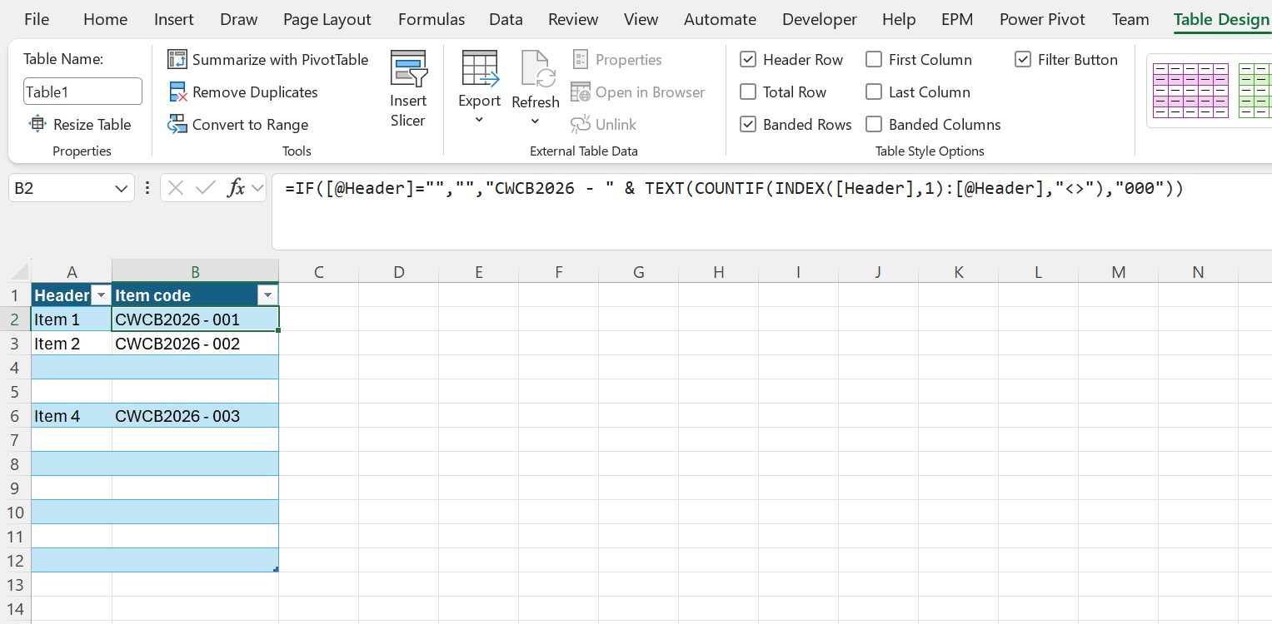Viewport: 1272px width, 624px height.
Task: Switch to the Draw tab
Action: (x=239, y=19)
